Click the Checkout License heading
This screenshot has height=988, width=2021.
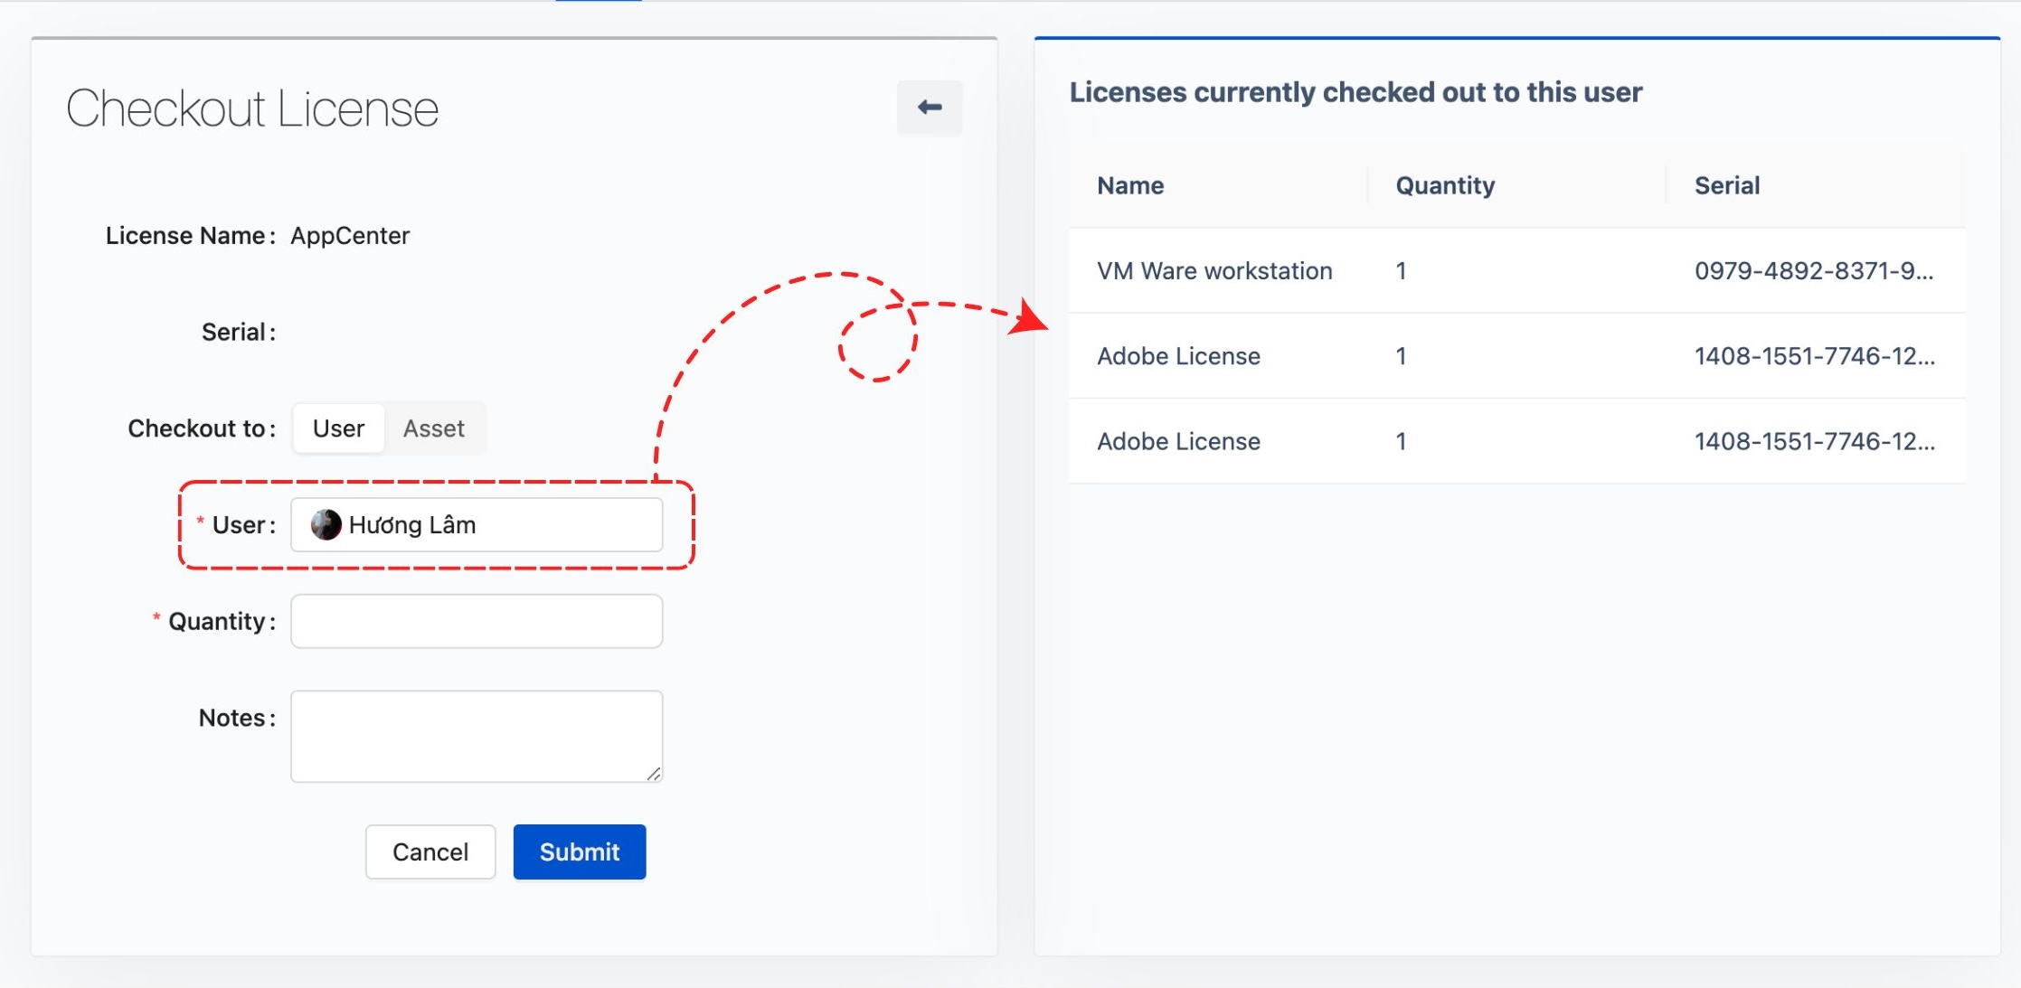[x=252, y=108]
